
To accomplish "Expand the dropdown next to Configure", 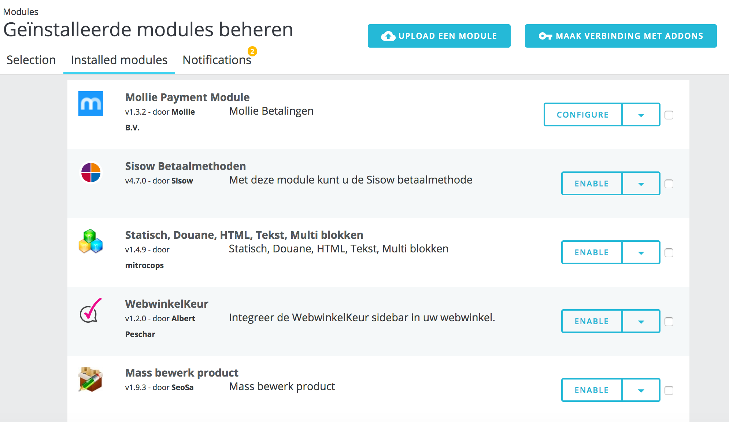I will tap(641, 115).
